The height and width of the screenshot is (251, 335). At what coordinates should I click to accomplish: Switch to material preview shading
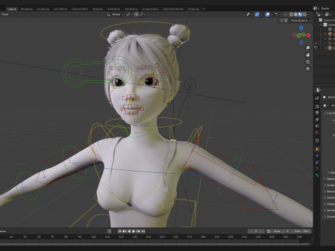(300, 15)
